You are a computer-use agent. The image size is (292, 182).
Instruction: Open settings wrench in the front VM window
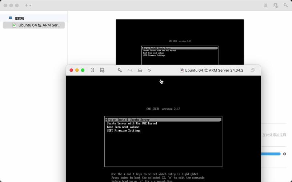120,70
